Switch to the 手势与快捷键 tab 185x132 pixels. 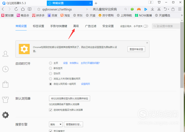pyautogui.click(x=59, y=26)
